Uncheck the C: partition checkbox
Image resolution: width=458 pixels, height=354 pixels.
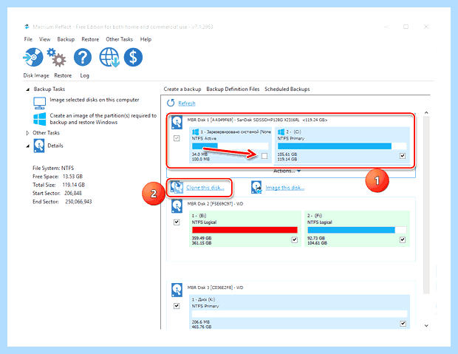pos(403,156)
